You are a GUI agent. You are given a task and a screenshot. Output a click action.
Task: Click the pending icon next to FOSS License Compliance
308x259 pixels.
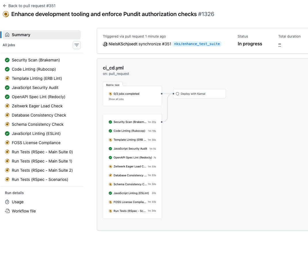tap(7, 143)
